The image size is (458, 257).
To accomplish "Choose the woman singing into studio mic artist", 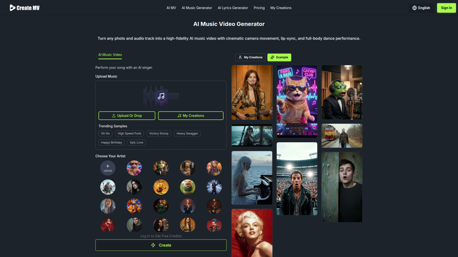I will [x=108, y=206].
